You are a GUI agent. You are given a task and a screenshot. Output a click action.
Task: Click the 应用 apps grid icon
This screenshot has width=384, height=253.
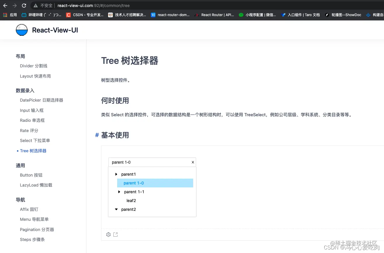(x=5, y=15)
